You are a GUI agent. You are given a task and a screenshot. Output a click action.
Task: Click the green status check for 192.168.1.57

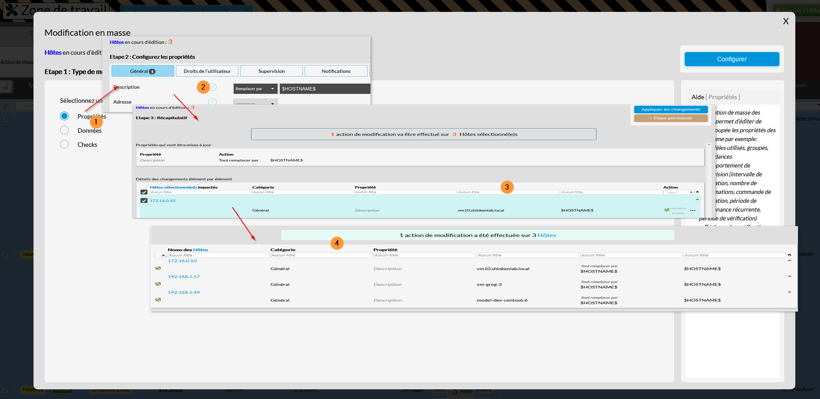coord(158,284)
